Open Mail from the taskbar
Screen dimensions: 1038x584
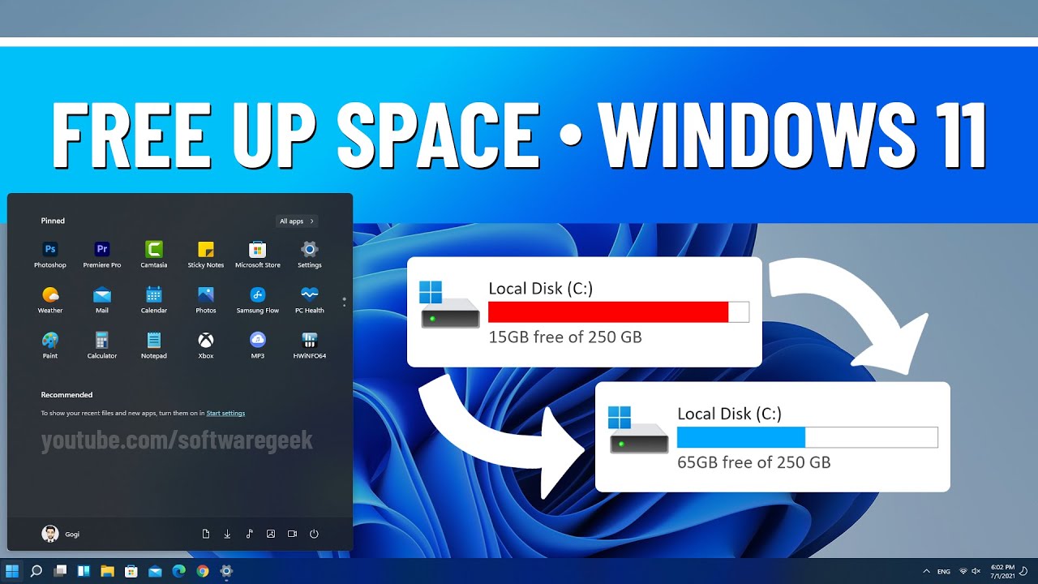[155, 571]
